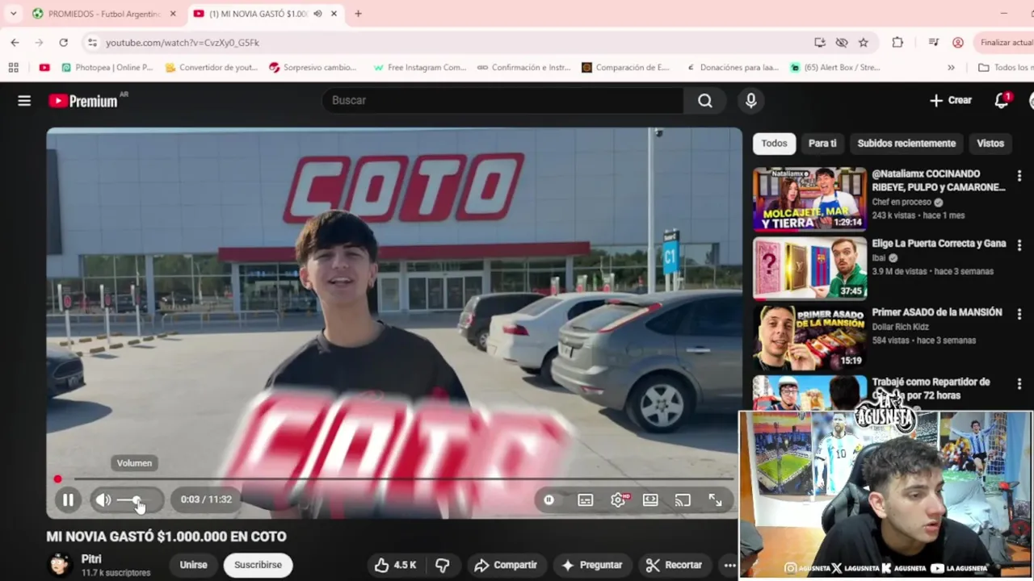
Task: Reload the current page
Action: (63, 43)
